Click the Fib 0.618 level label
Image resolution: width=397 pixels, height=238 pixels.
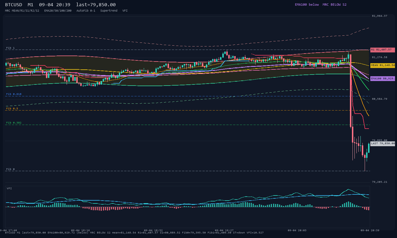coord(14,94)
